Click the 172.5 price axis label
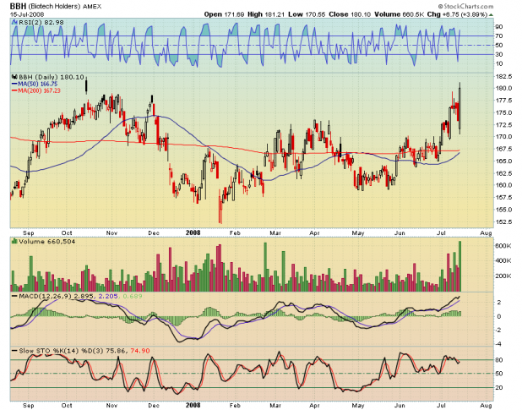522x410 pixels. 503,125
